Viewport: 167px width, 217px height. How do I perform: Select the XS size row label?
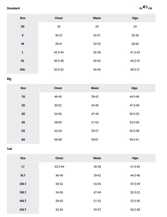23,27
